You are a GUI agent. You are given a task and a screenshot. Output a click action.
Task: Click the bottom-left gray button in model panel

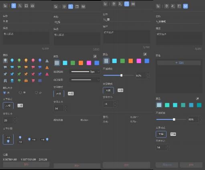tap(167, 165)
